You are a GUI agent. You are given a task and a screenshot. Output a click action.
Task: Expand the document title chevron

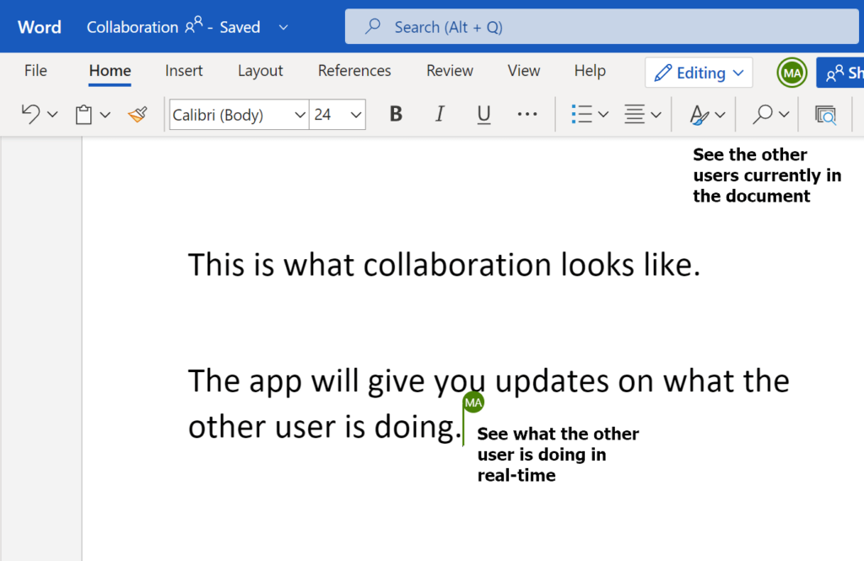[283, 27]
